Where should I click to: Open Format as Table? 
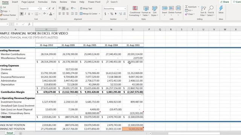point(146,11)
